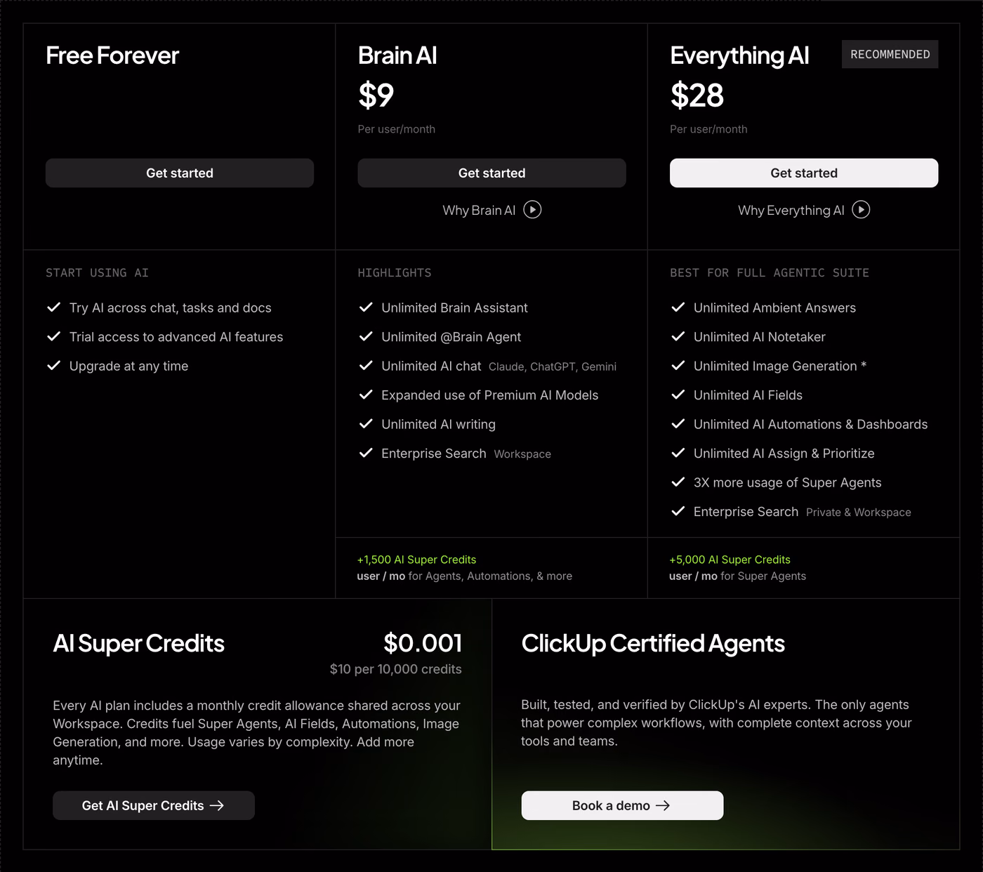
Task: Click the Unlimited Image Generation * text
Action: (x=780, y=366)
